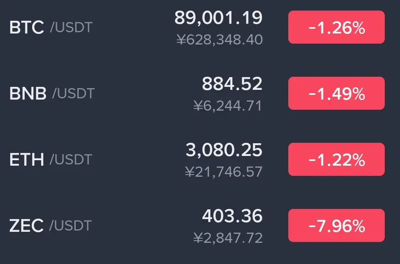The width and height of the screenshot is (400, 264).
Task: Select the ZEC price 403.36
Action: pos(232,216)
